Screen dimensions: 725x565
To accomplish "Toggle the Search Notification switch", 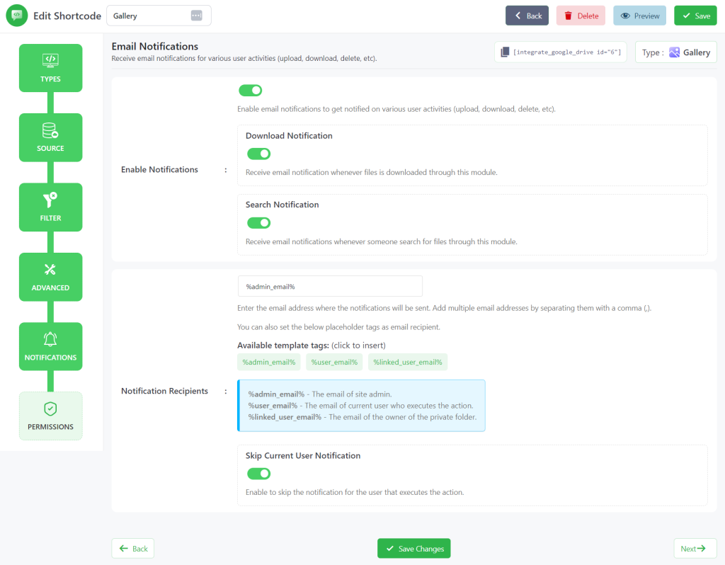I will [258, 223].
